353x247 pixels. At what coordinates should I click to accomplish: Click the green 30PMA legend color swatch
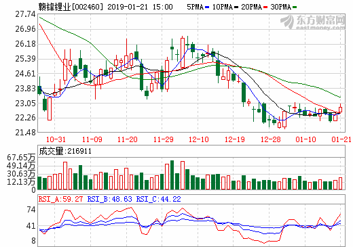click(x=295, y=7)
